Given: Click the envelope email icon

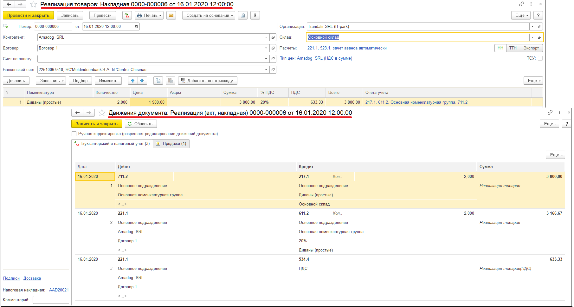Looking at the screenshot, I should [x=171, y=16].
